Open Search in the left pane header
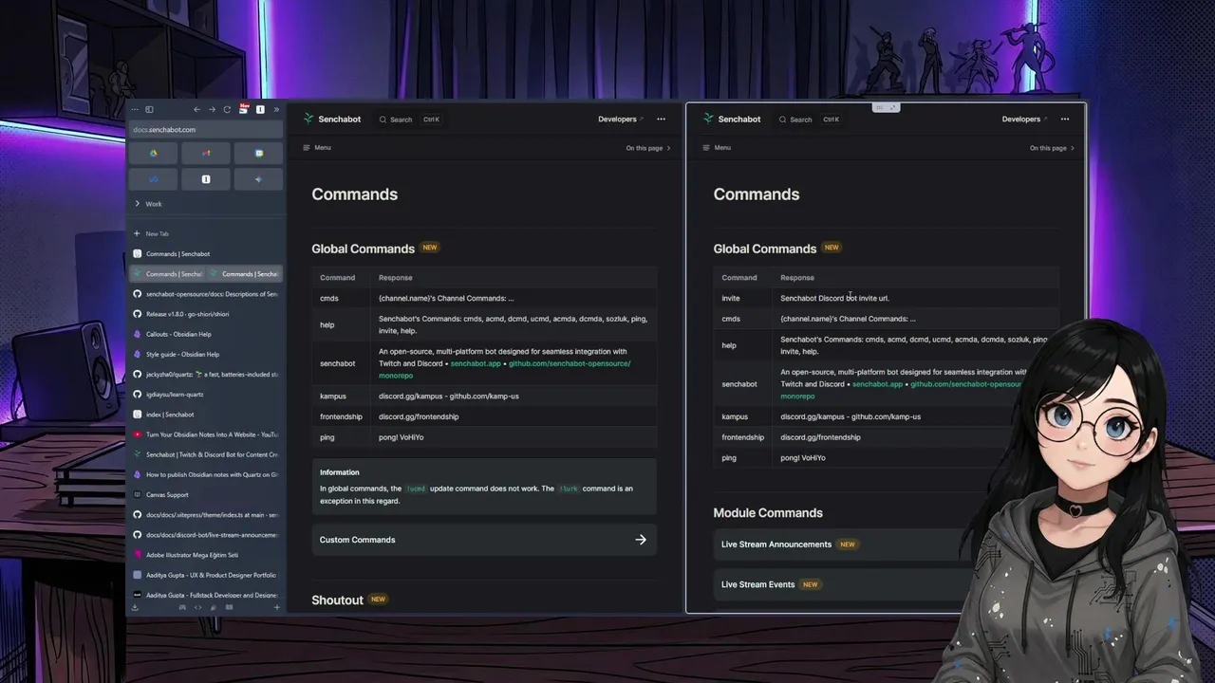 [409, 120]
